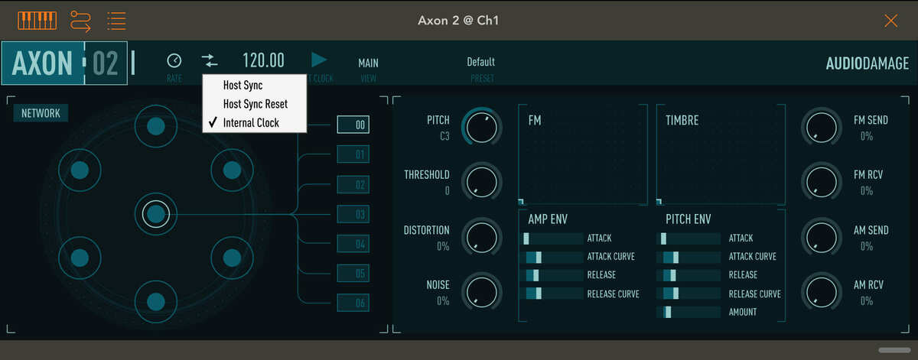
Task: Adjust the Amp Env ATTACK CURVE slider
Action: 553,257
